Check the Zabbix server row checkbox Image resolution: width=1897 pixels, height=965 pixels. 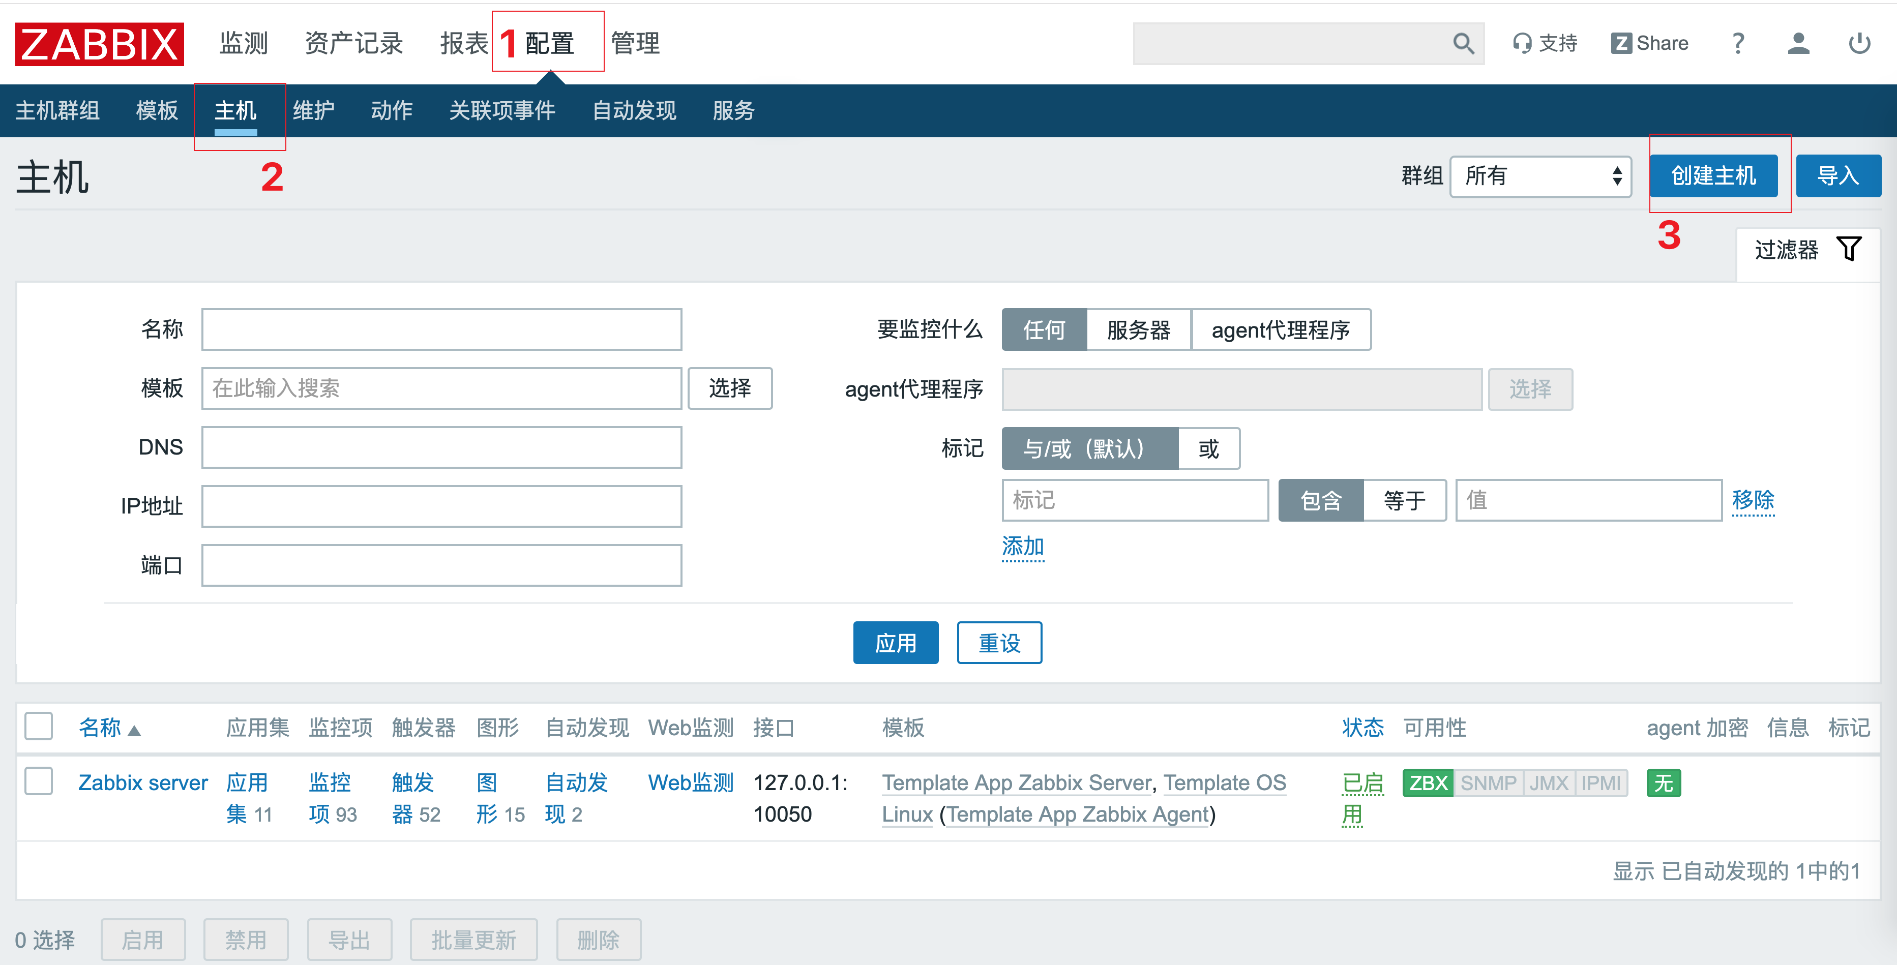[38, 782]
